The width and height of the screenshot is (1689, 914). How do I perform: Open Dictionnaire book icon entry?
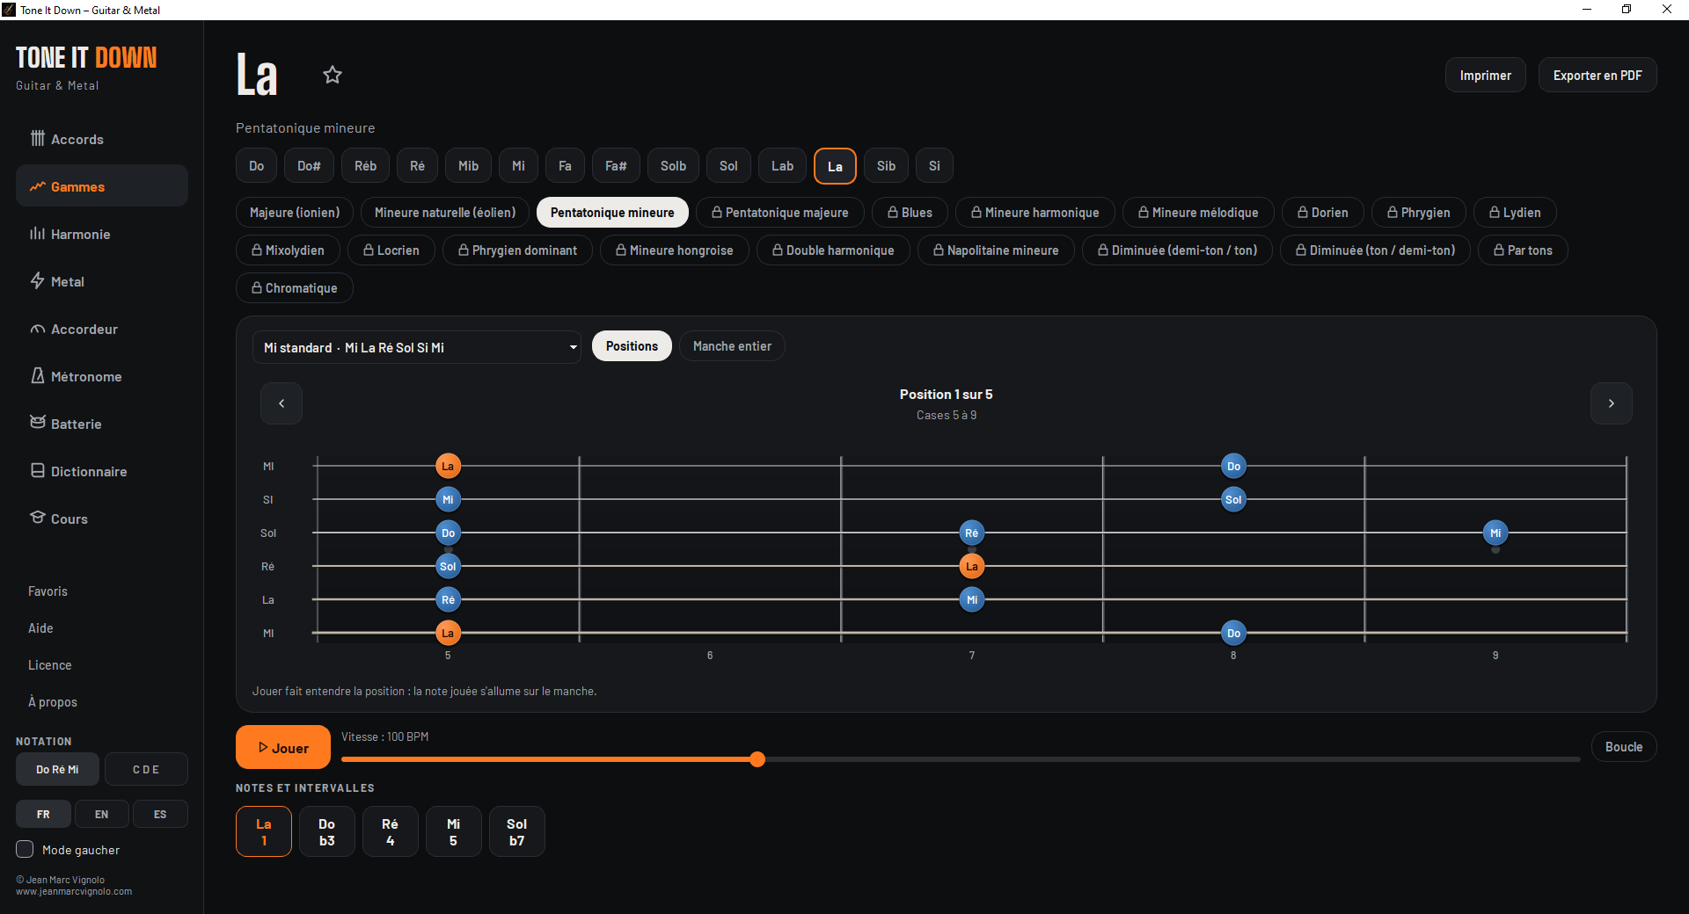(x=38, y=471)
